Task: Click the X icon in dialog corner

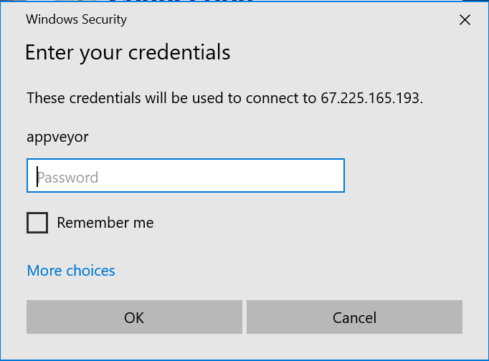Action: pos(465,20)
